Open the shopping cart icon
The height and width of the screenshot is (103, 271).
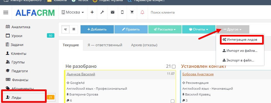[x=132, y=12]
